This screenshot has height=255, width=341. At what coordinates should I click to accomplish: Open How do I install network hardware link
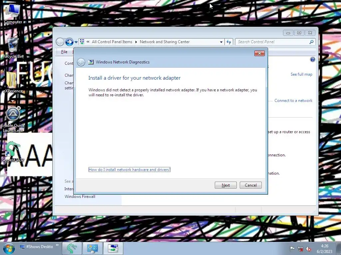[130, 170]
